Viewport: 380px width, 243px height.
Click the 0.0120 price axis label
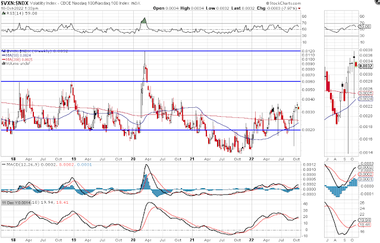click(x=308, y=51)
